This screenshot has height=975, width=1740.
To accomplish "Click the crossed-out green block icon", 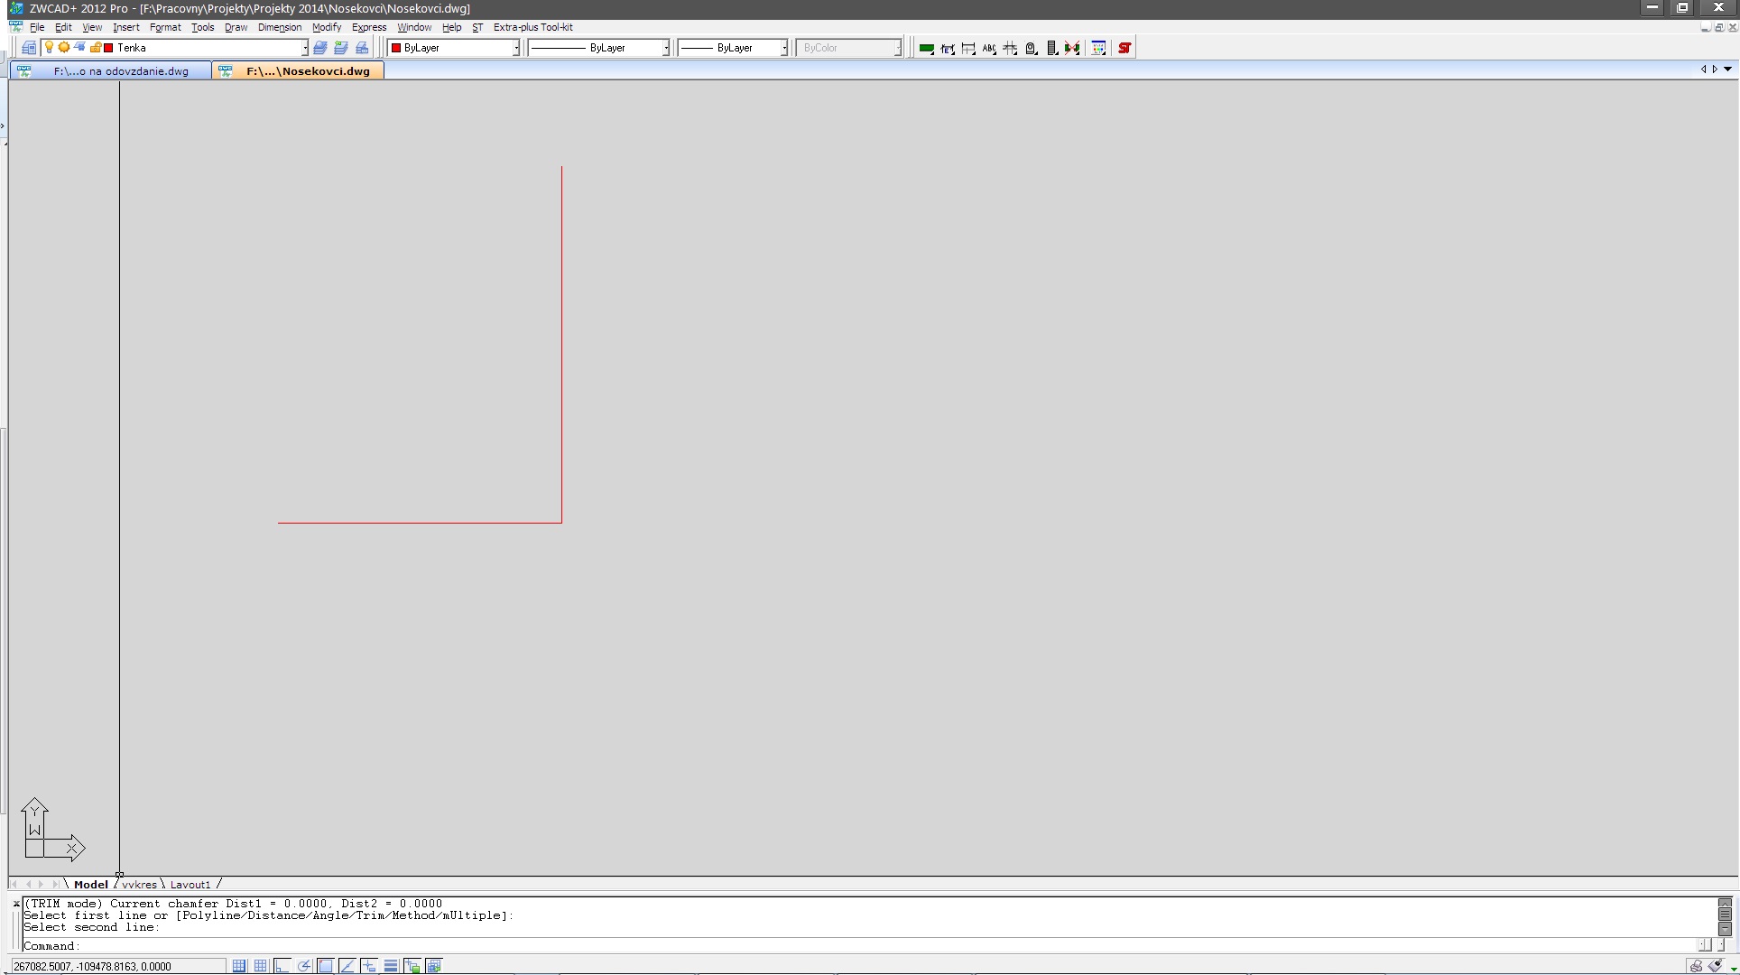I will [1072, 48].
